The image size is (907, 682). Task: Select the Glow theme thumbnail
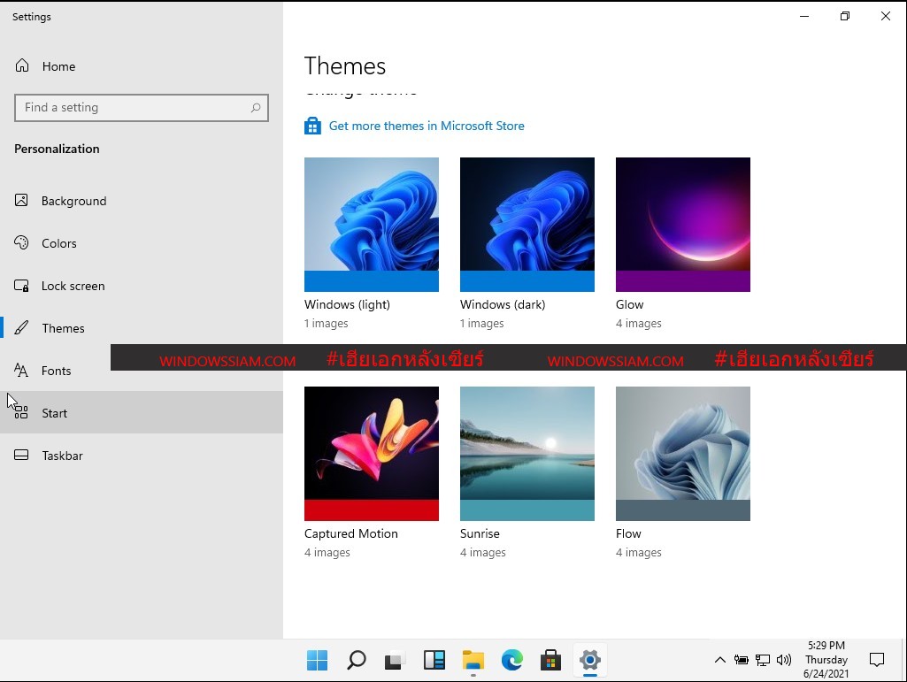(682, 225)
